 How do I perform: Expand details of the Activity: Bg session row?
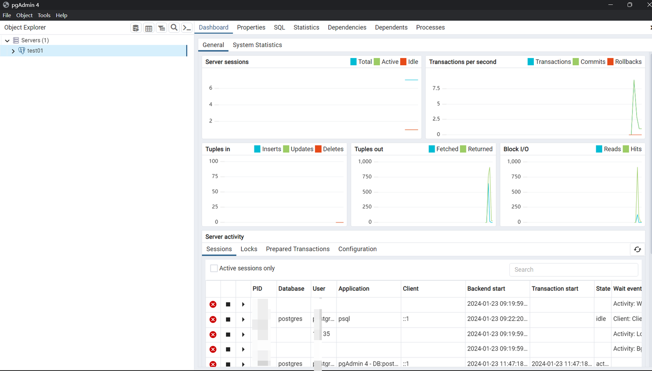click(243, 349)
